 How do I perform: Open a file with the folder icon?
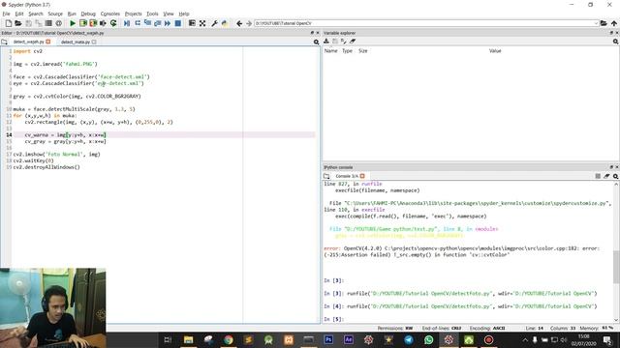18,23
